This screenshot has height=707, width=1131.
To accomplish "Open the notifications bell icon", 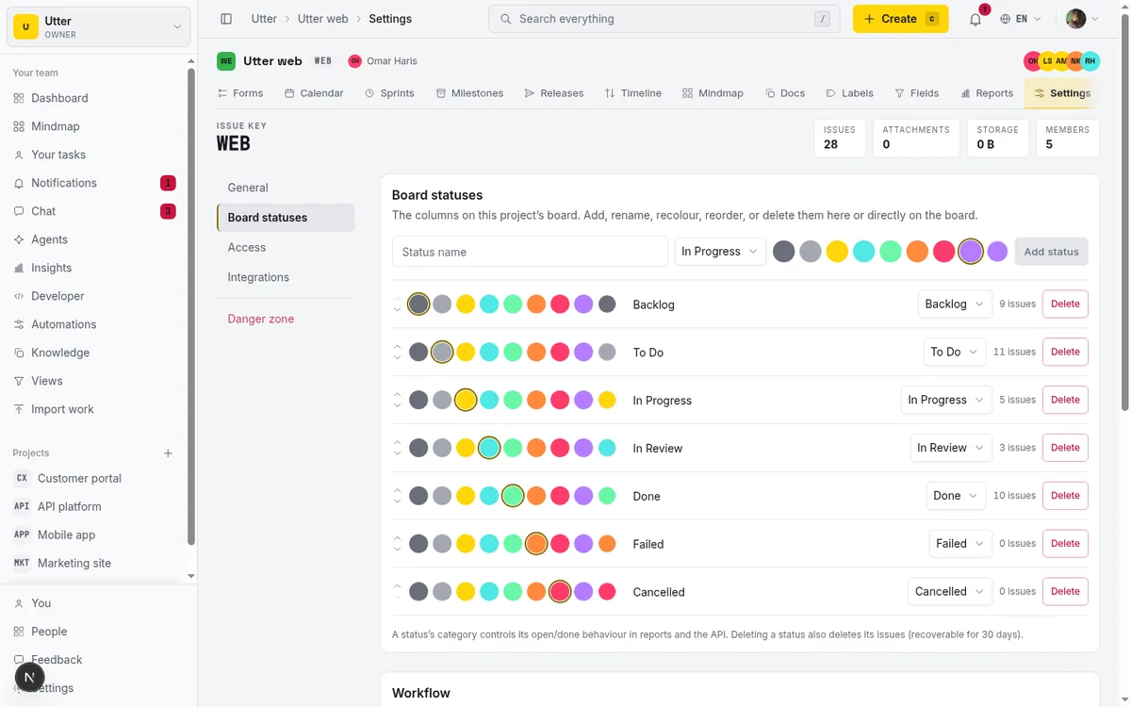I will pos(975,19).
